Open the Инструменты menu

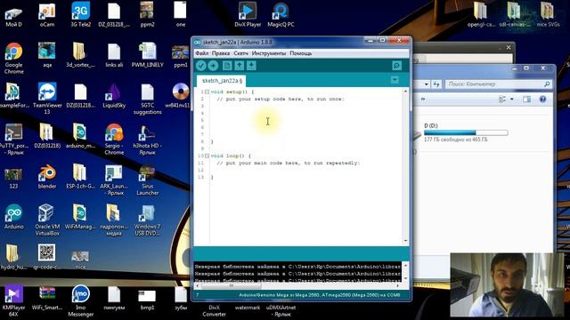[269, 53]
